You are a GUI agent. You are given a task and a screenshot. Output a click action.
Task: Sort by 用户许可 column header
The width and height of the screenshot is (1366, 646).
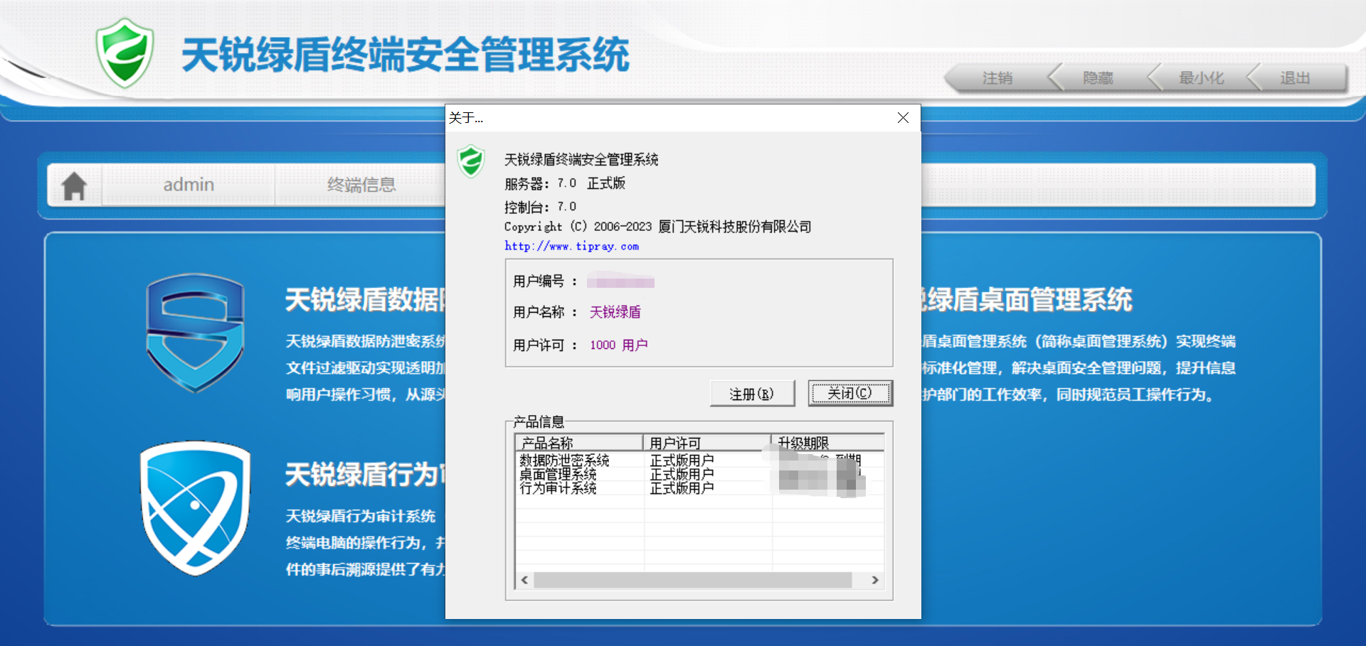pos(706,443)
